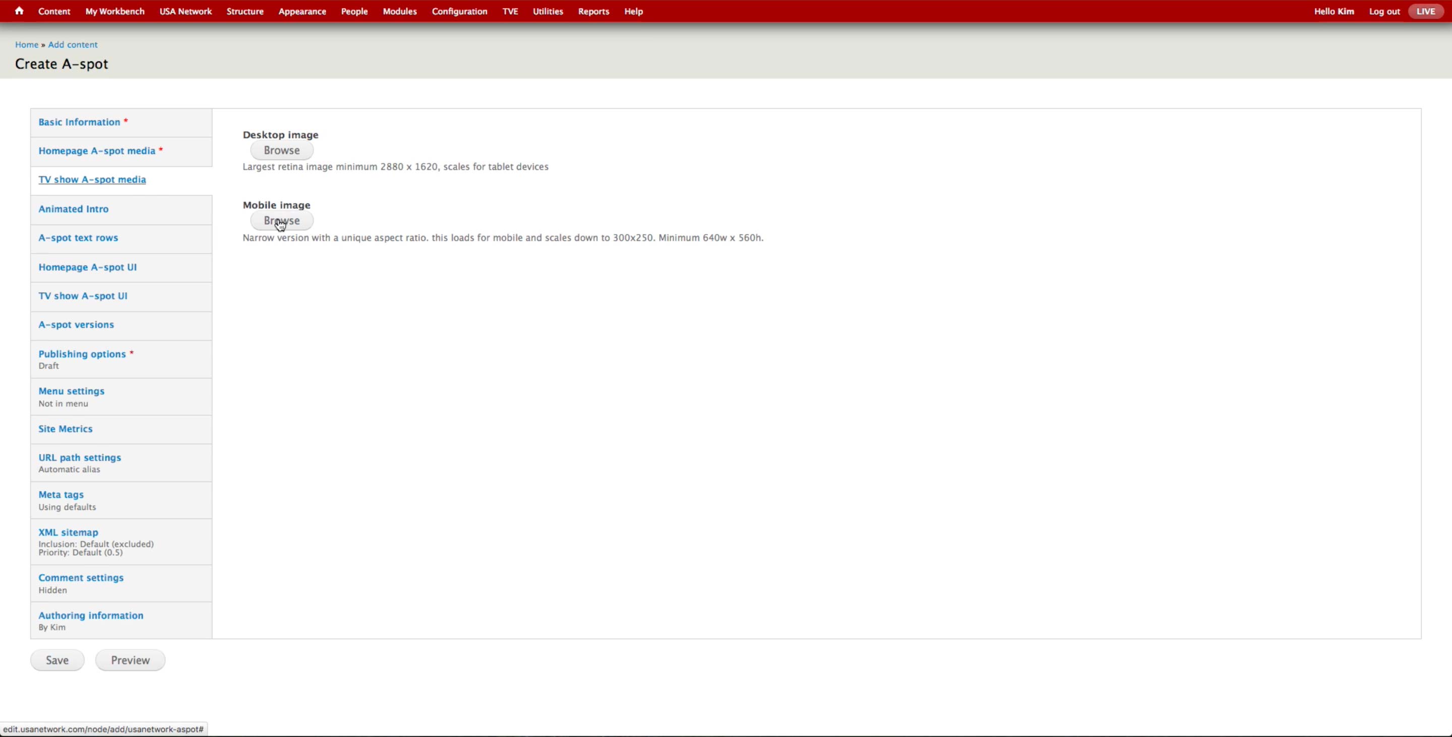Click the Log out link
Screen dimensions: 1452x737
pos(1384,11)
